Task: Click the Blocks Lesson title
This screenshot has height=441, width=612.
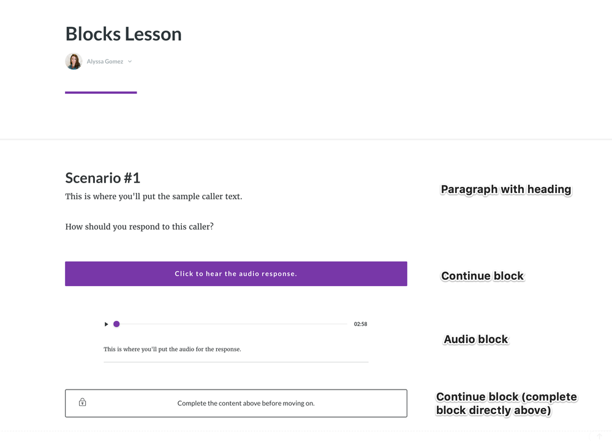Action: click(123, 34)
